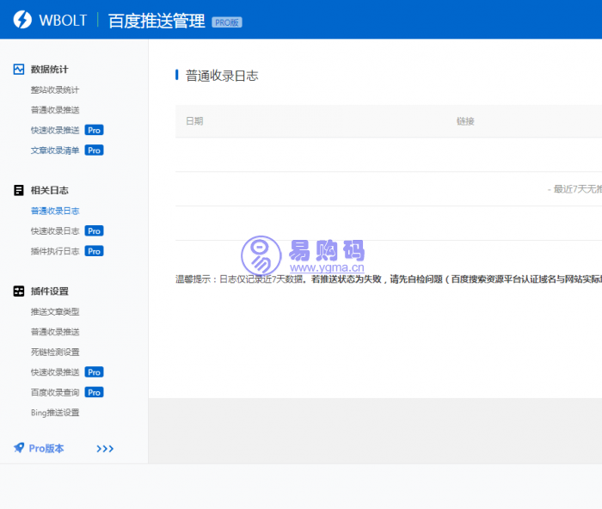This screenshot has height=509, width=602.
Task: Click the 插件设置 settings icon
Action: click(19, 291)
